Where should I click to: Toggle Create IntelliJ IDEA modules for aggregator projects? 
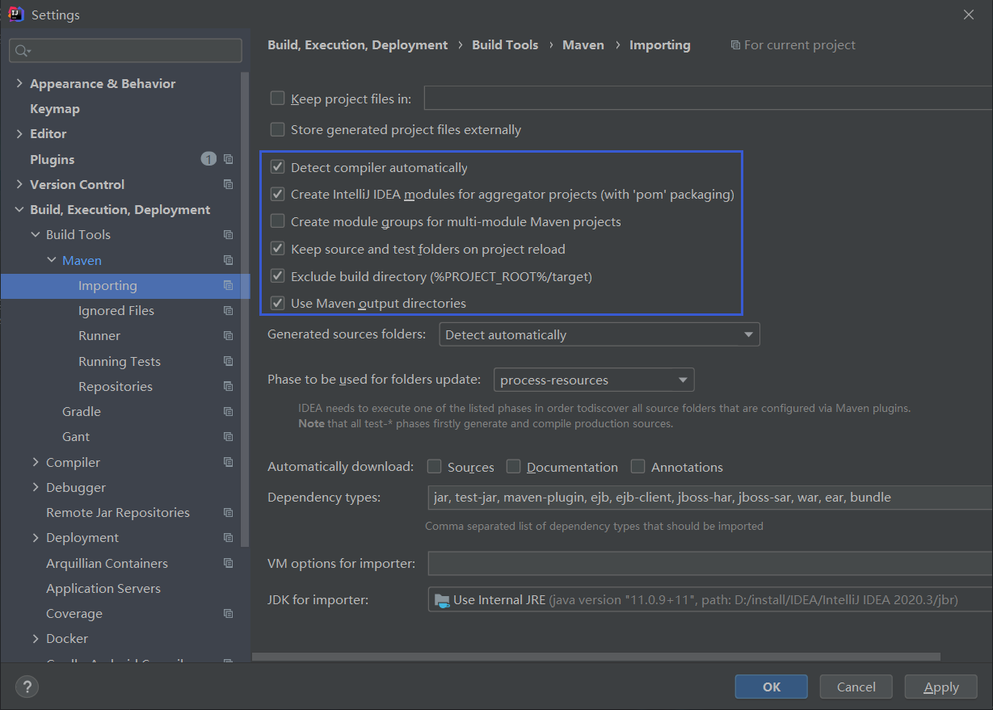pyautogui.click(x=278, y=194)
